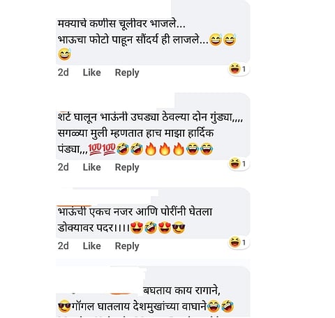Reply to the first comment about corn

tap(127, 73)
